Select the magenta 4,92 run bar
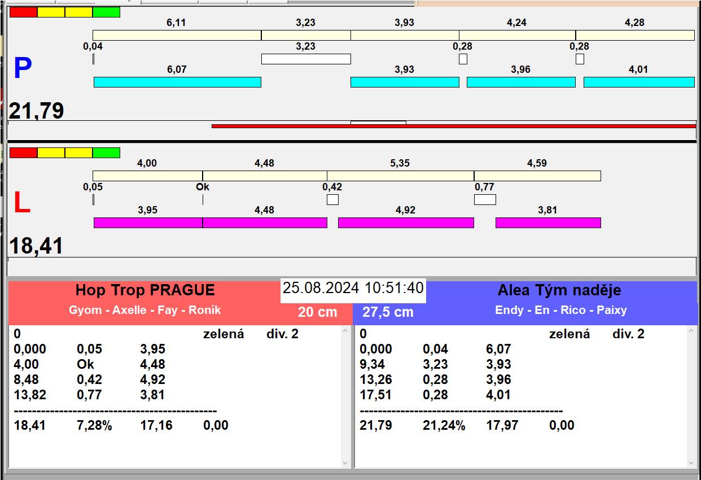The width and height of the screenshot is (701, 480). 406,222
